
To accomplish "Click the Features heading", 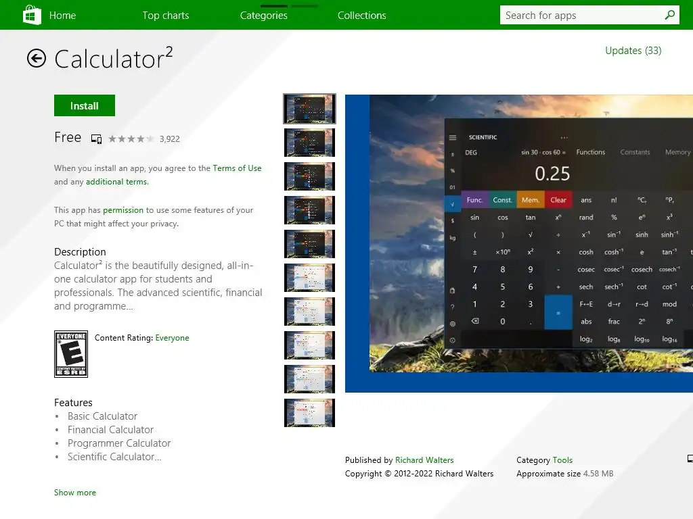I will coord(73,403).
